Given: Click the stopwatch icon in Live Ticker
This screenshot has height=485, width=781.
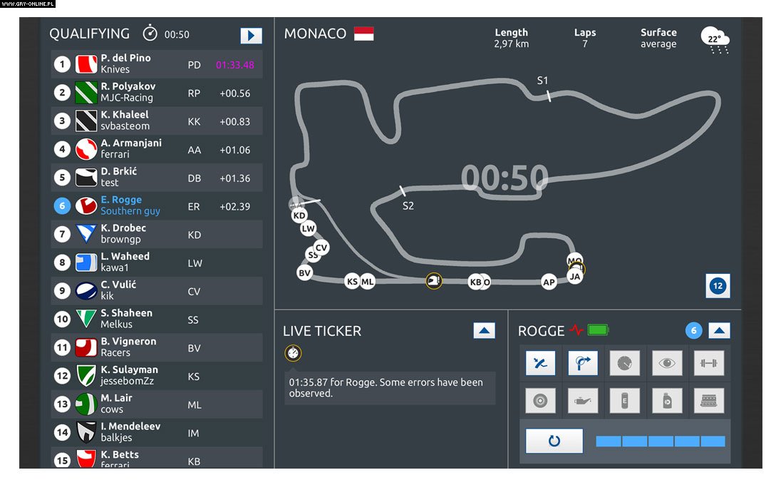Looking at the screenshot, I should click(x=292, y=353).
